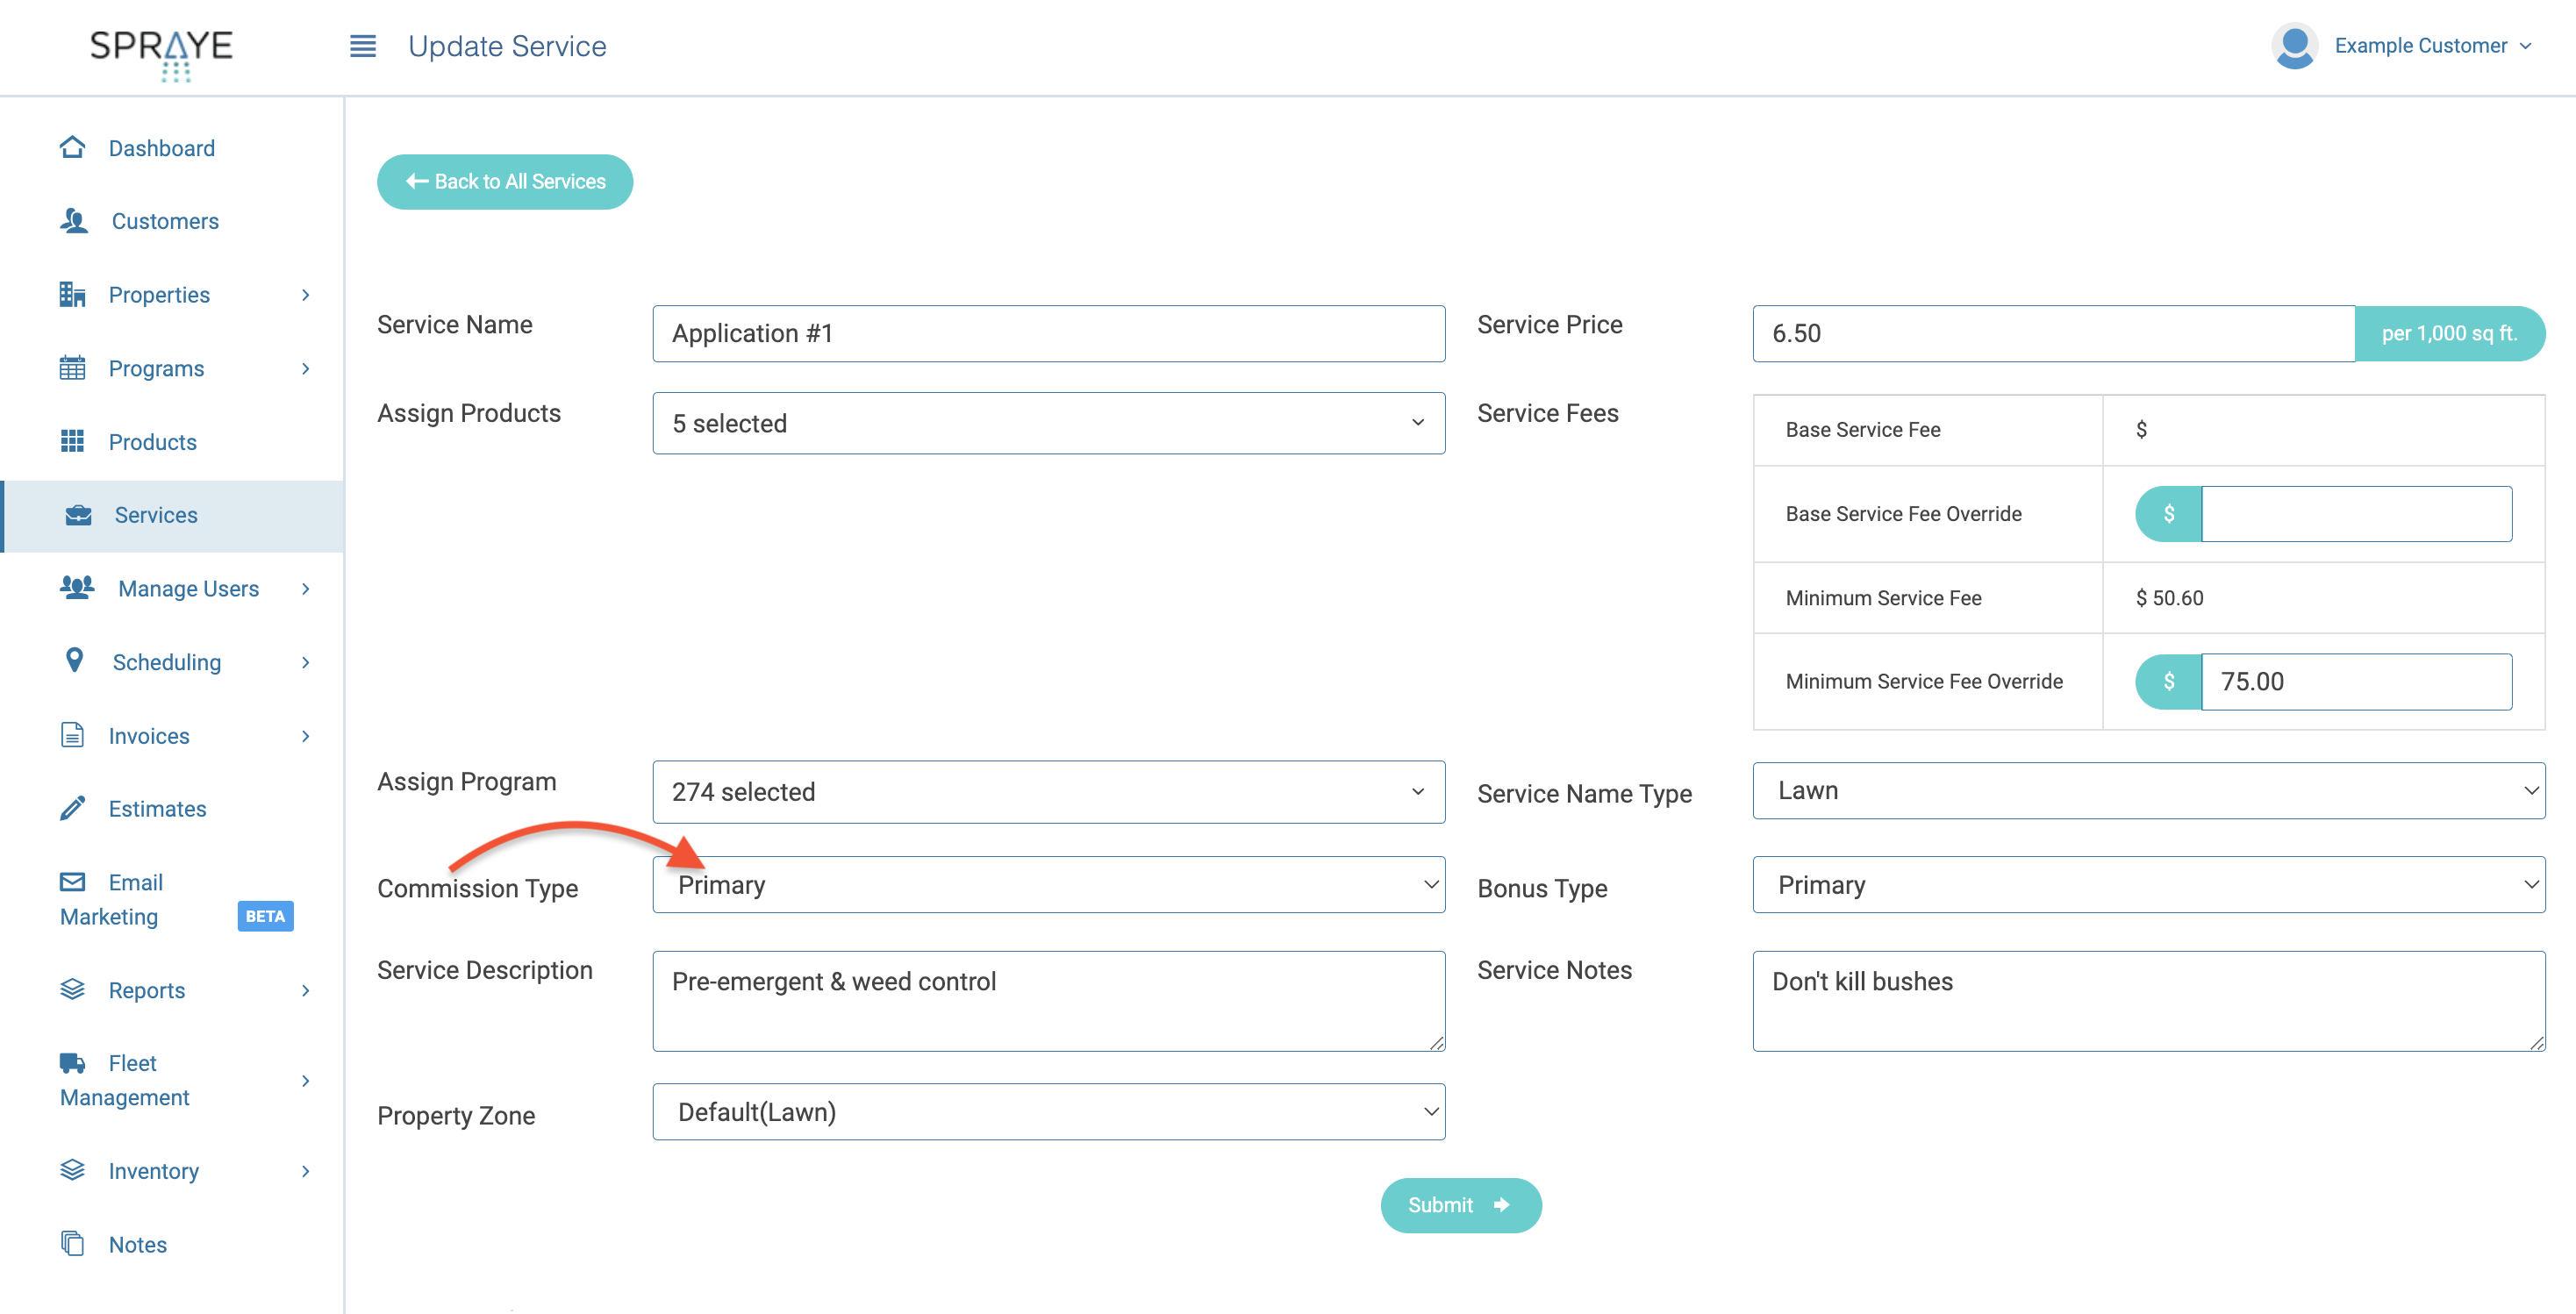Viewport: 2576px width, 1314px height.
Task: Click the Estimates pencil icon
Action: pyautogui.click(x=72, y=808)
